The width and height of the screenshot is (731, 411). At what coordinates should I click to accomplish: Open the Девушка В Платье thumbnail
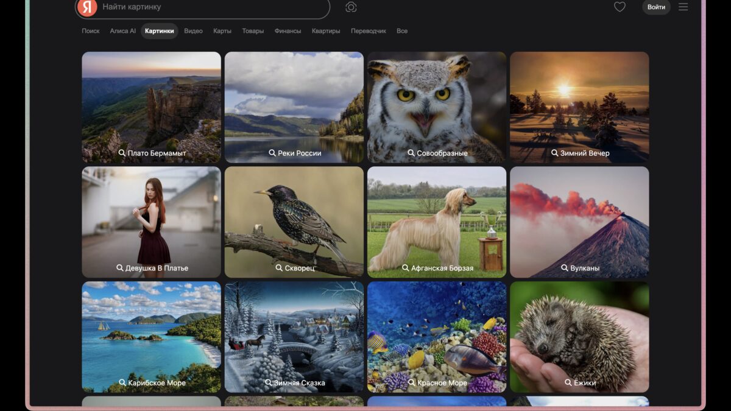tap(152, 222)
